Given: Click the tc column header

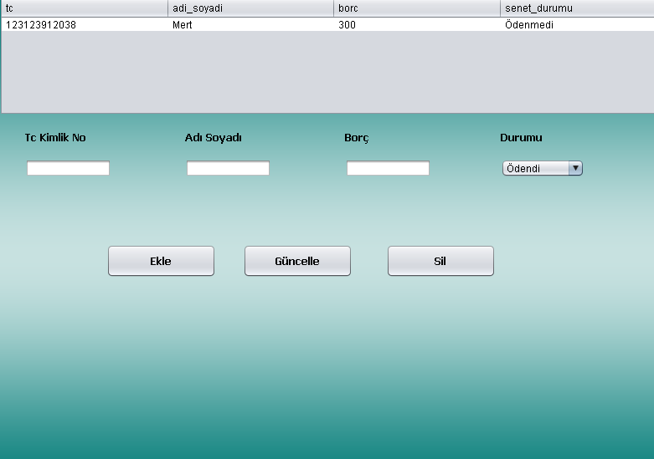Looking at the screenshot, I should coord(84,8).
